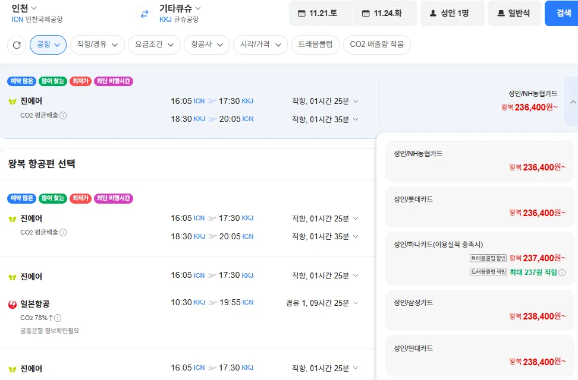Toggle the 트래블클럽 filter

(x=315, y=45)
